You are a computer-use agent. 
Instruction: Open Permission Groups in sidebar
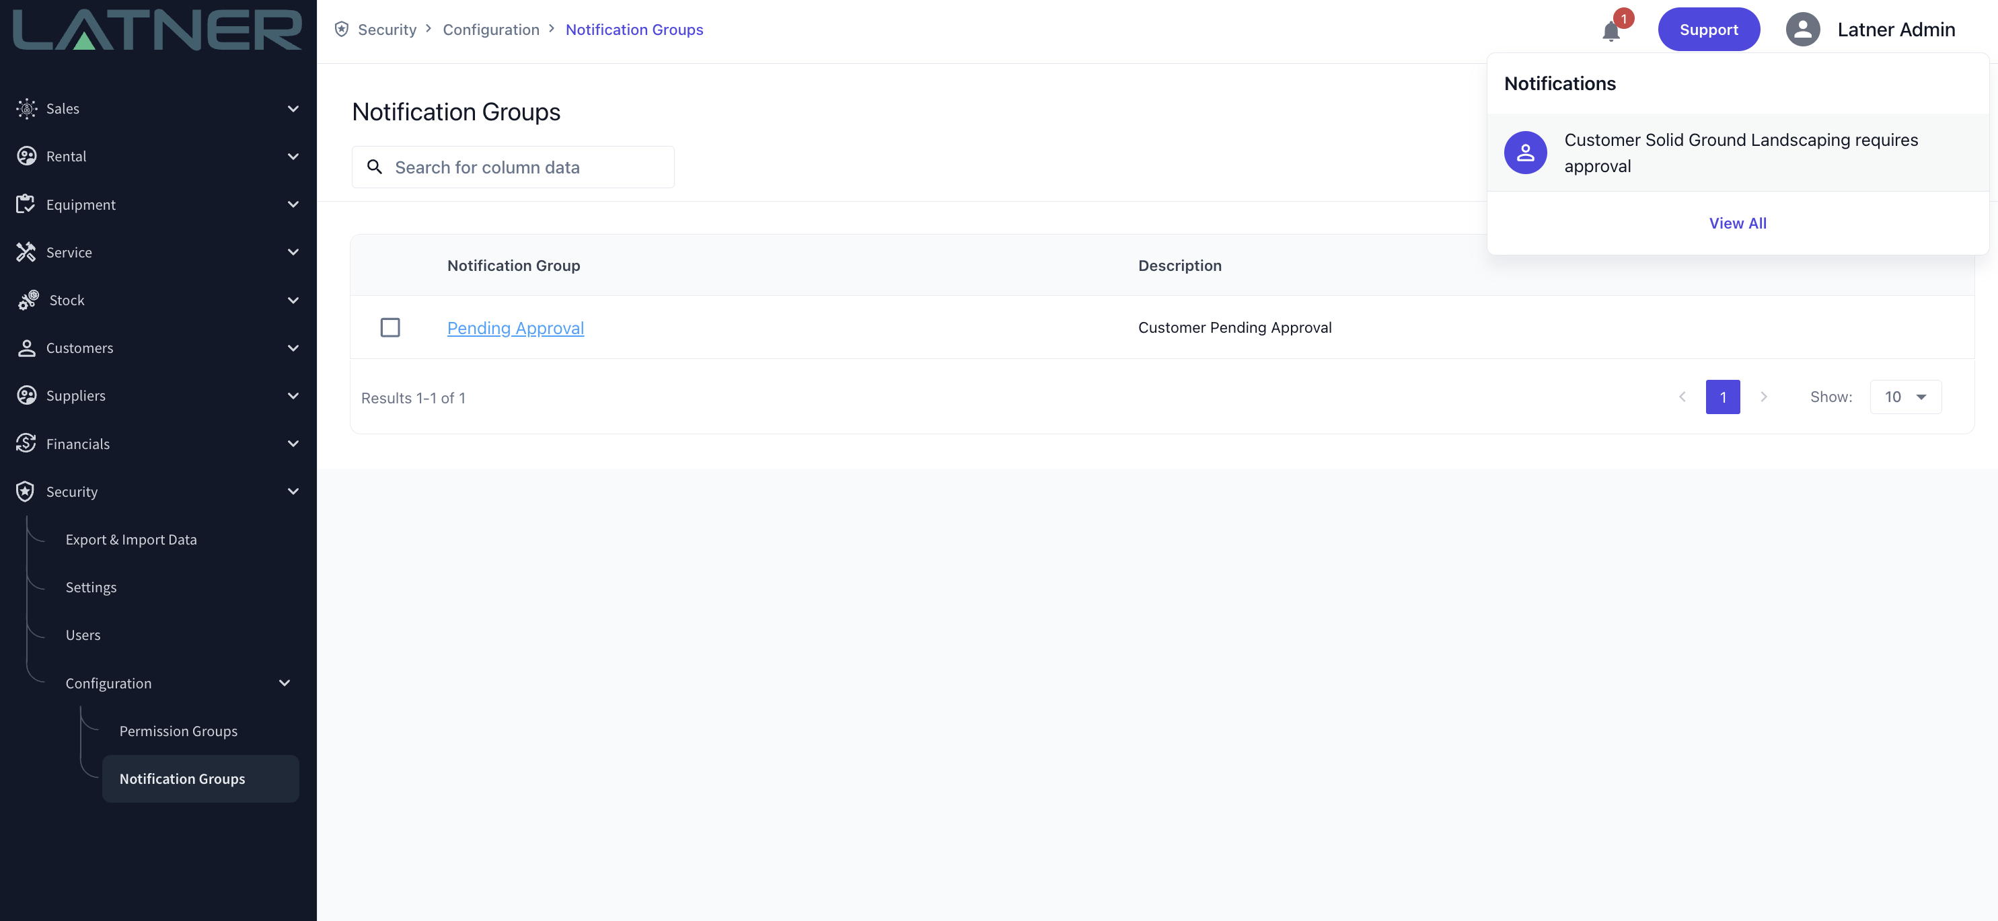click(x=178, y=731)
